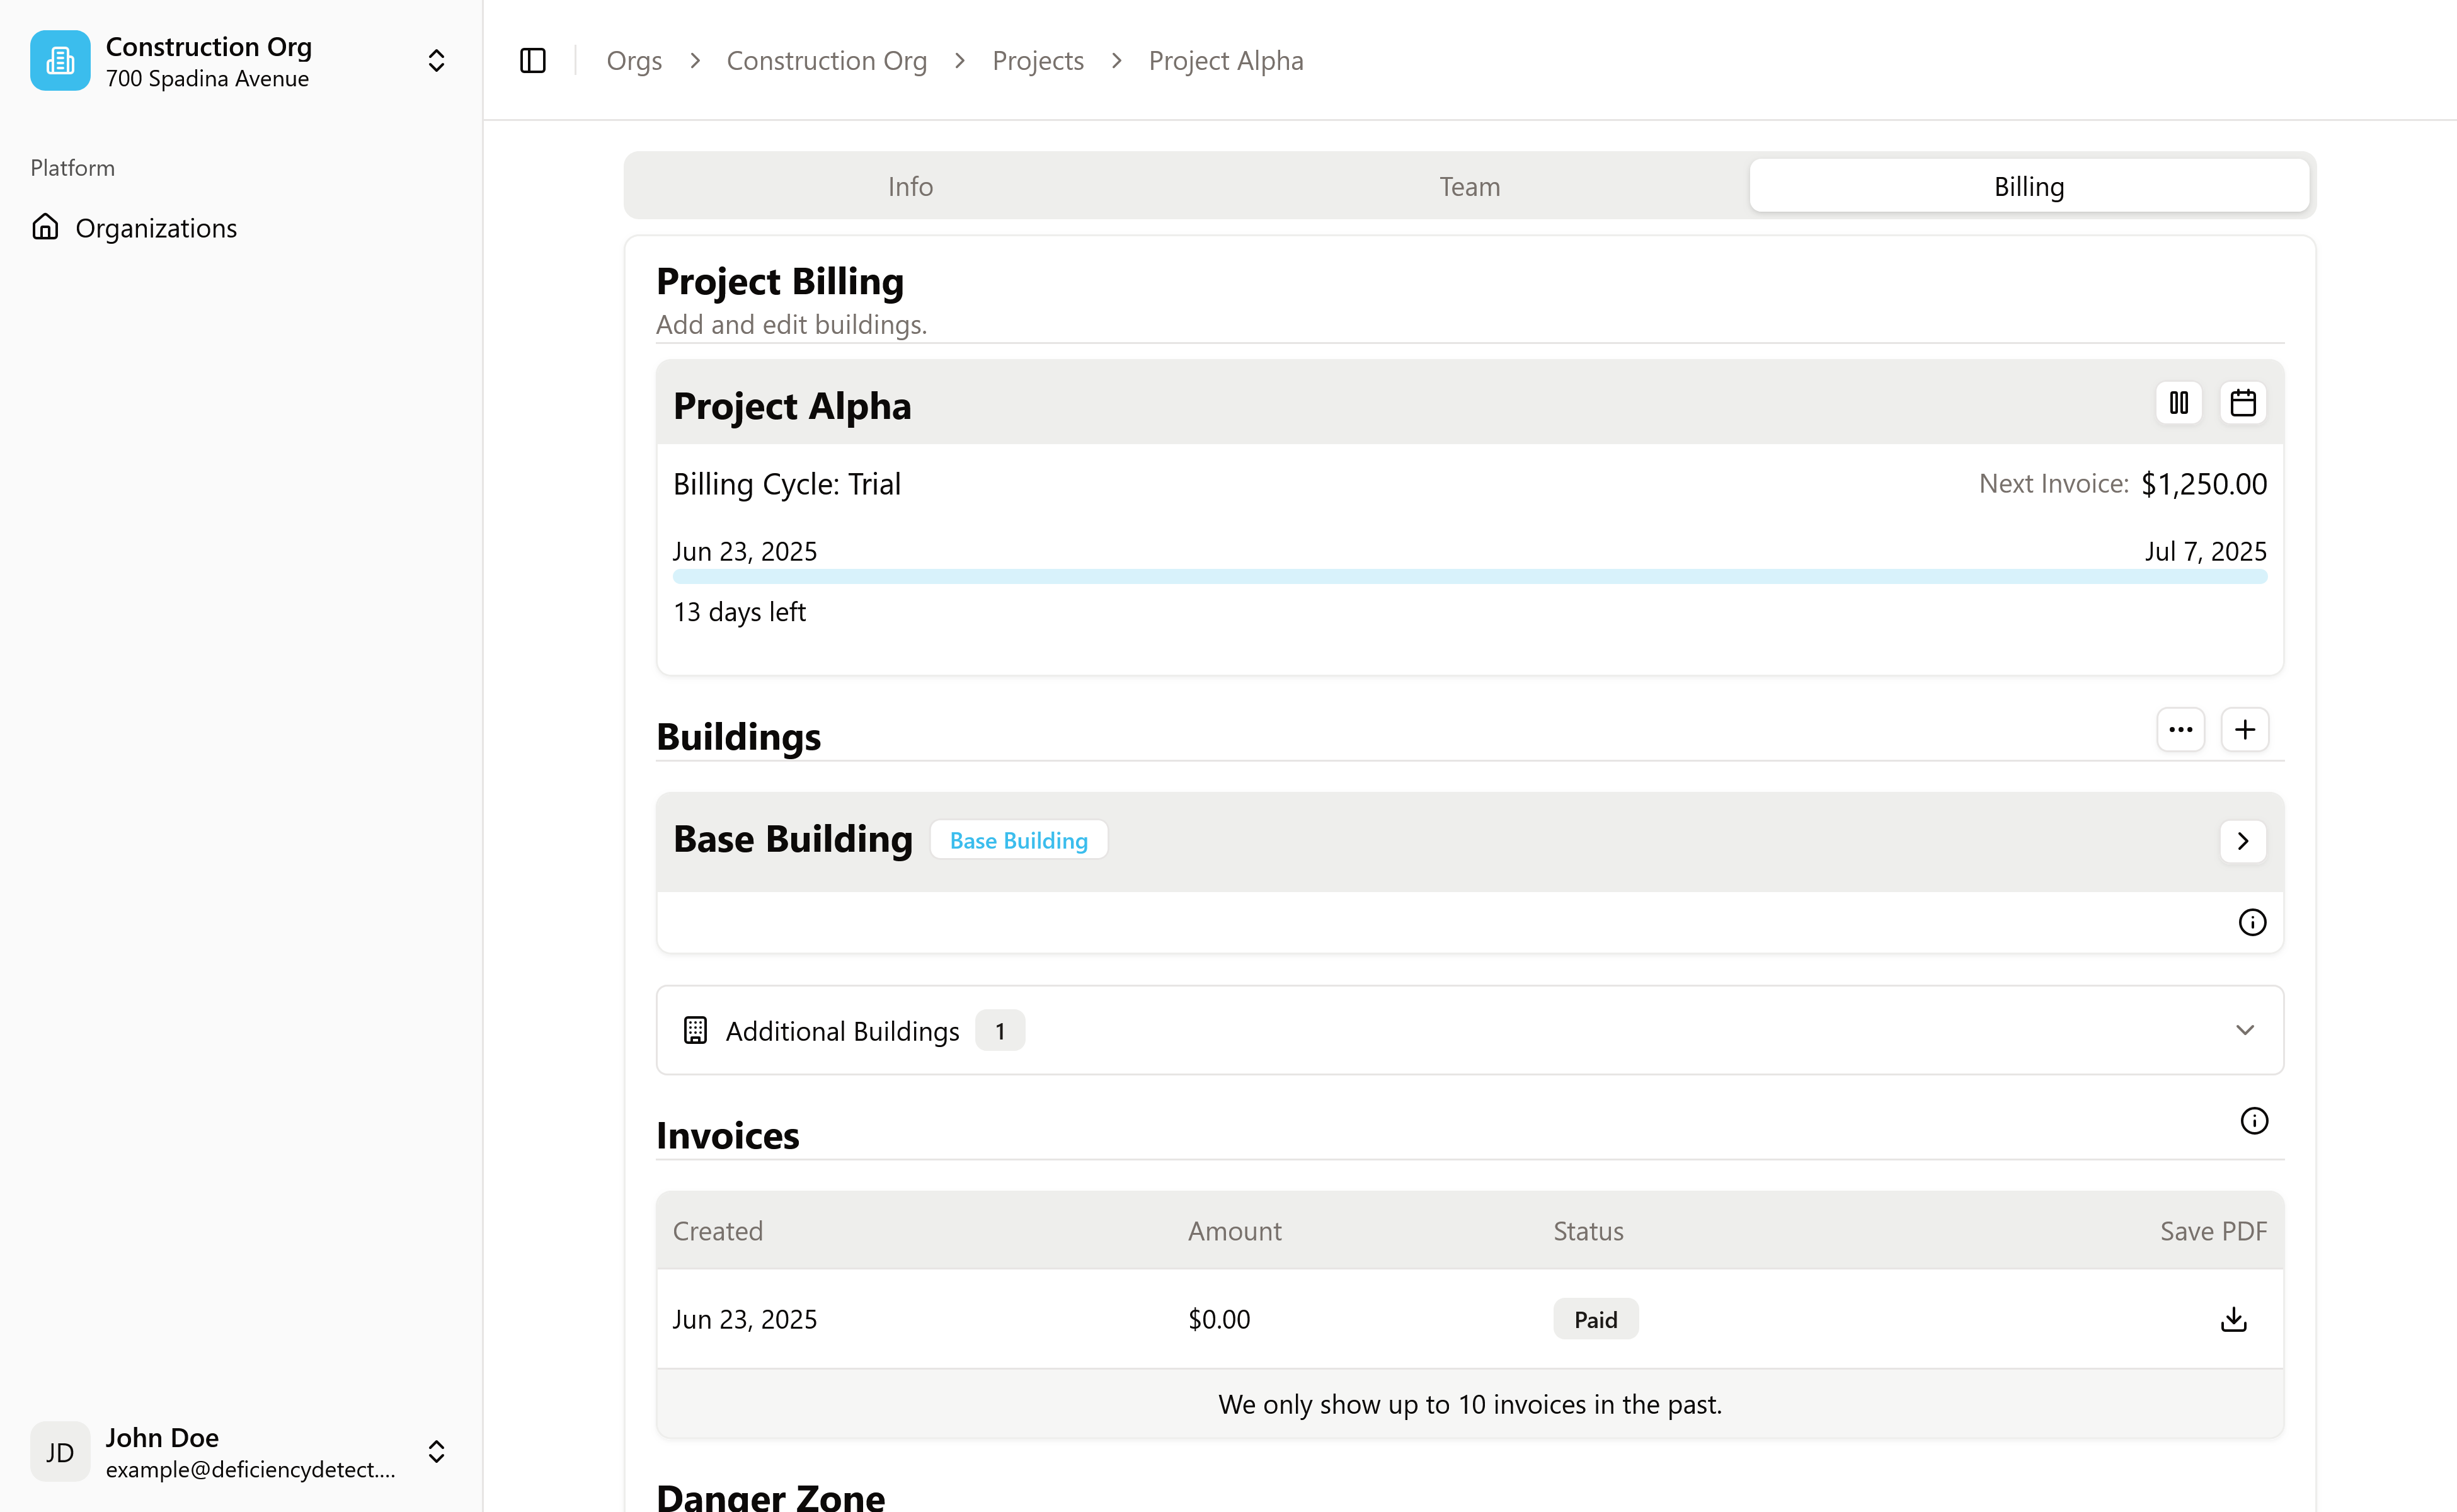
Task: Click the blue Base Building badge
Action: (x=1019, y=840)
